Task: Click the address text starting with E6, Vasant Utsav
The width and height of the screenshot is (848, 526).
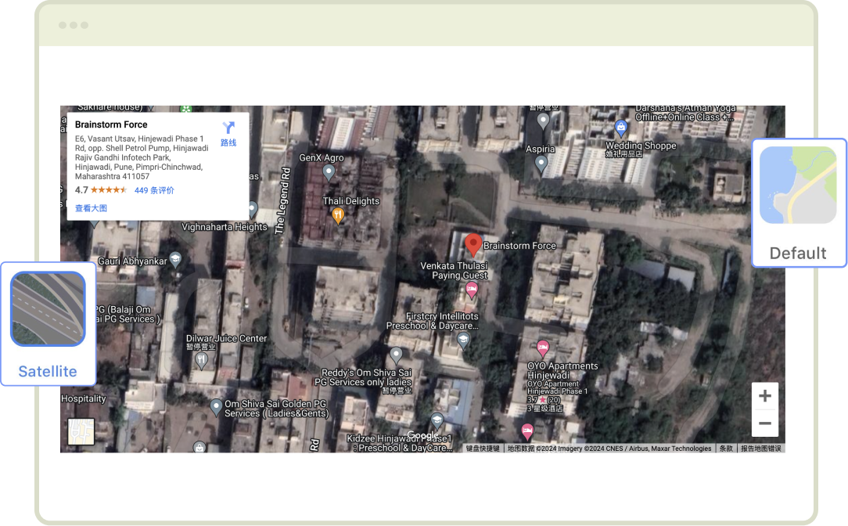Action: pos(142,157)
